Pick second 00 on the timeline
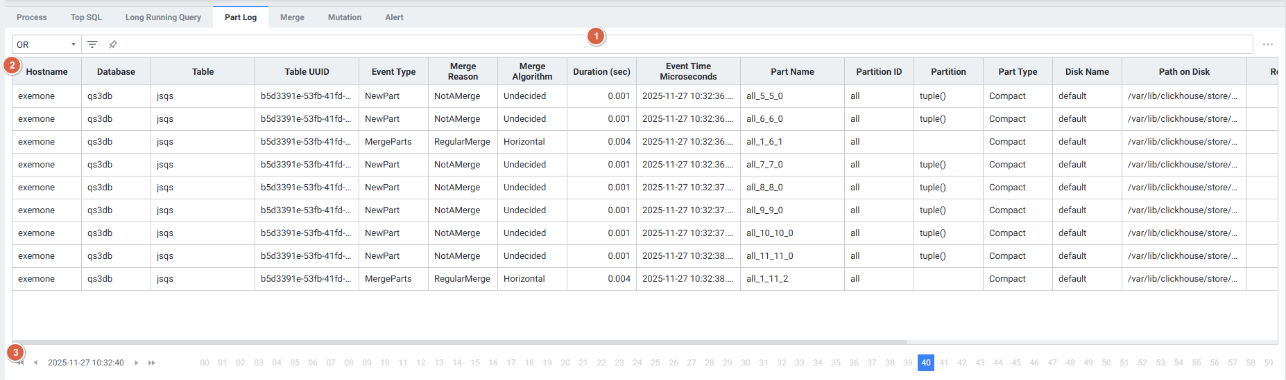Screen dimensions: 1286x380 pyautogui.click(x=204, y=363)
